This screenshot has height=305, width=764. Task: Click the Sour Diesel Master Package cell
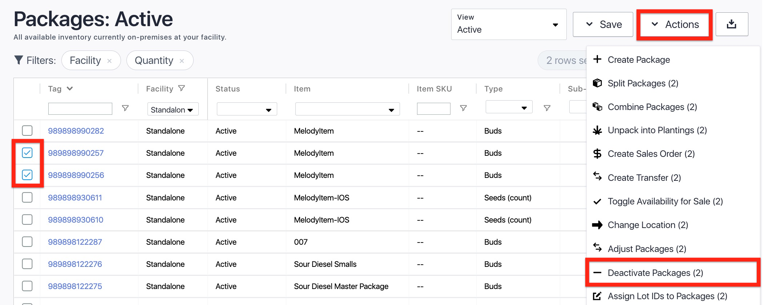(341, 286)
